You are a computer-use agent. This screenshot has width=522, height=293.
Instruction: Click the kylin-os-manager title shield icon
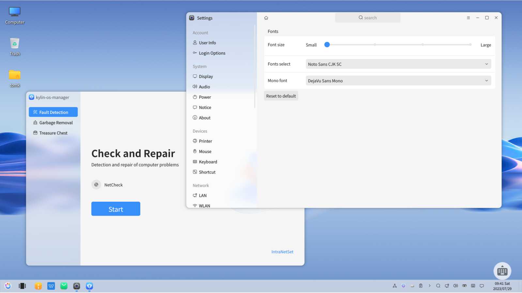pos(32,97)
